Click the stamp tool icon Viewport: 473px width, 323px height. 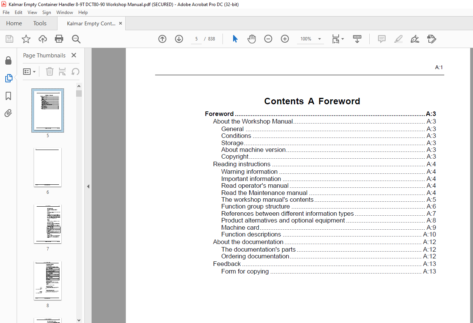[x=431, y=39]
